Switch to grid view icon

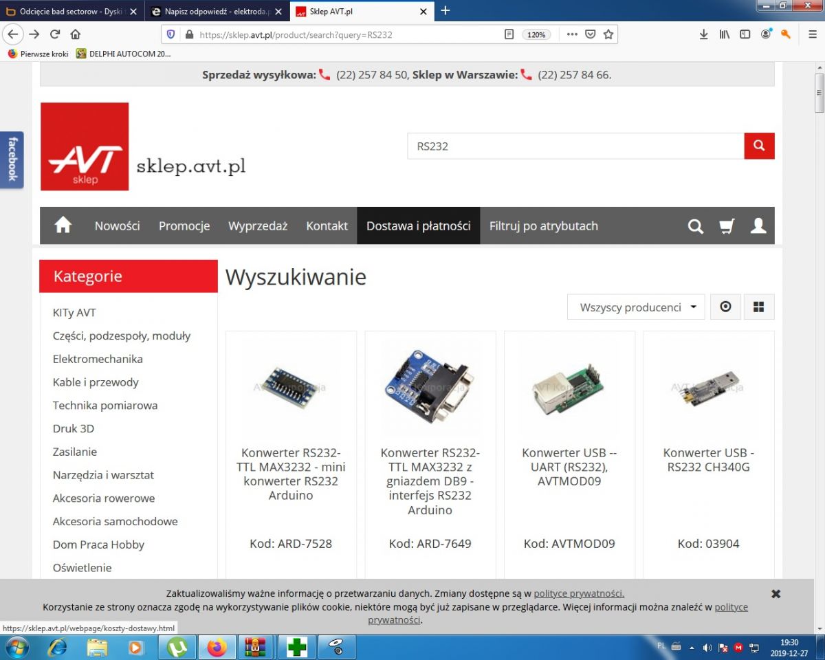point(759,307)
